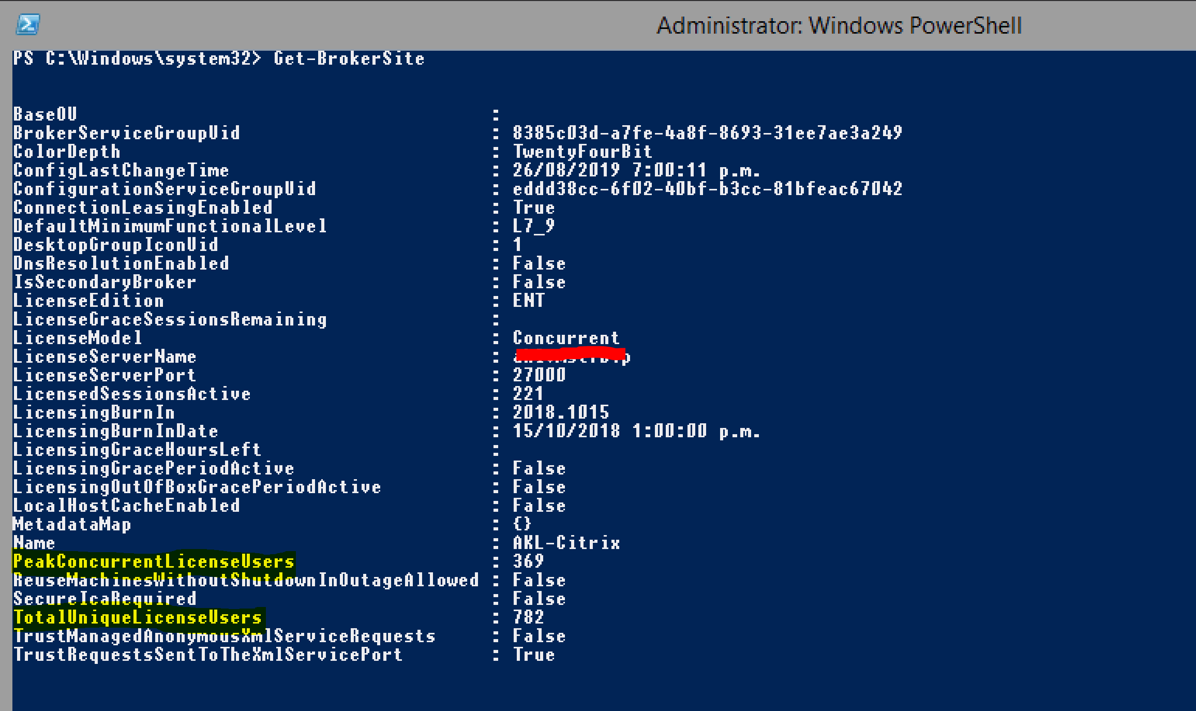The image size is (1196, 711).
Task: Click the PowerShell icon in title bar
Action: 28,24
